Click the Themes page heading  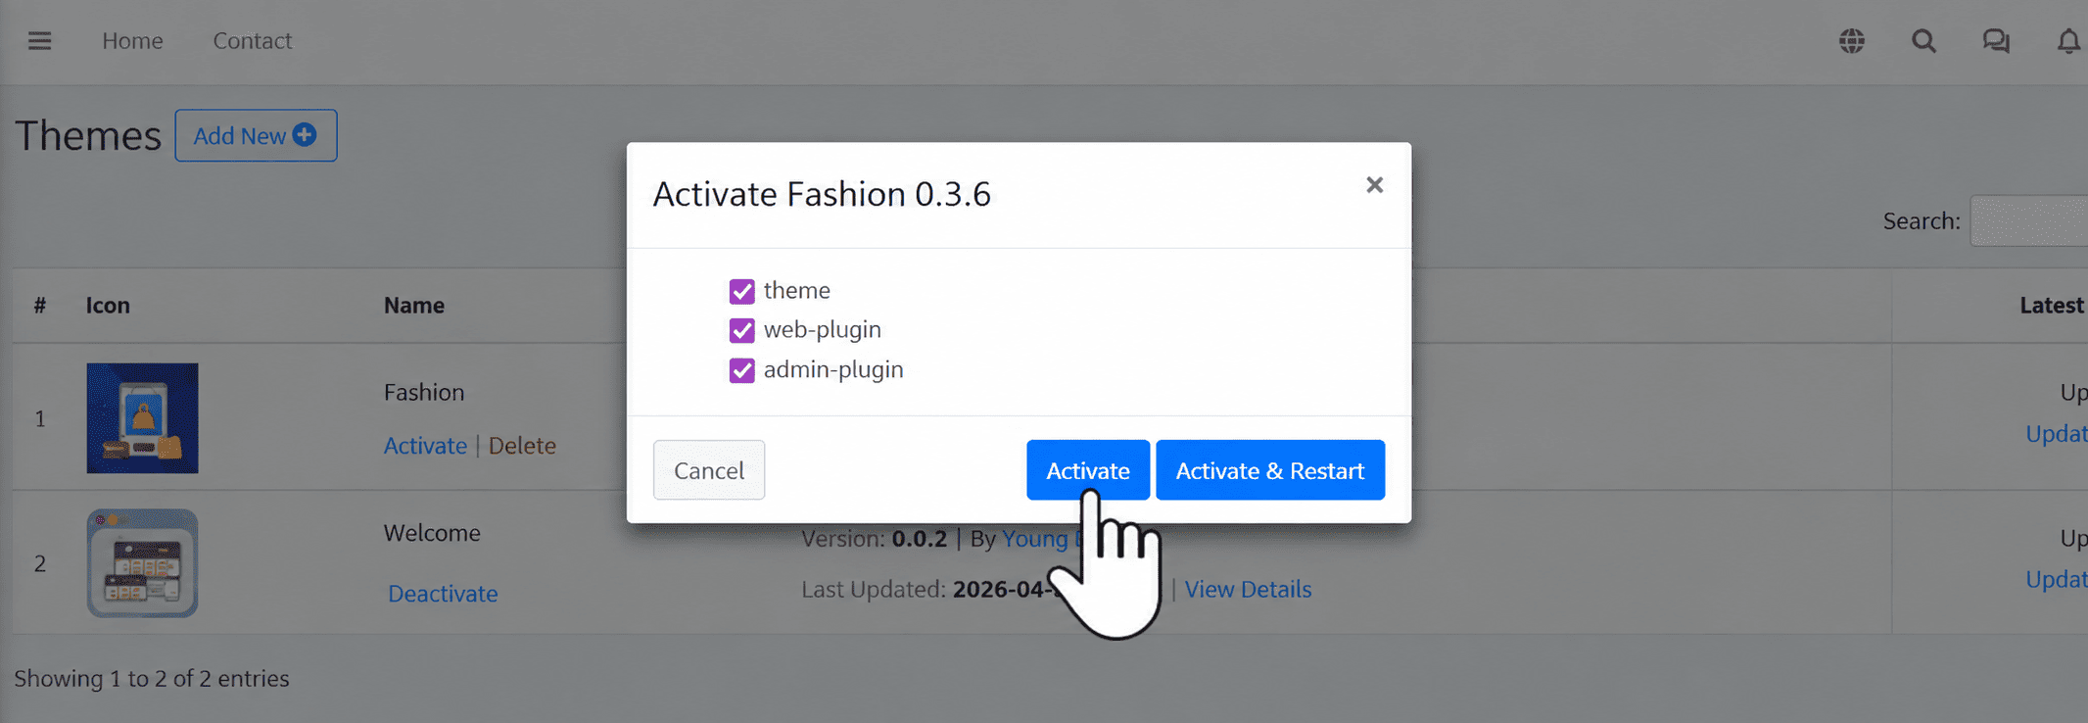[x=88, y=135]
